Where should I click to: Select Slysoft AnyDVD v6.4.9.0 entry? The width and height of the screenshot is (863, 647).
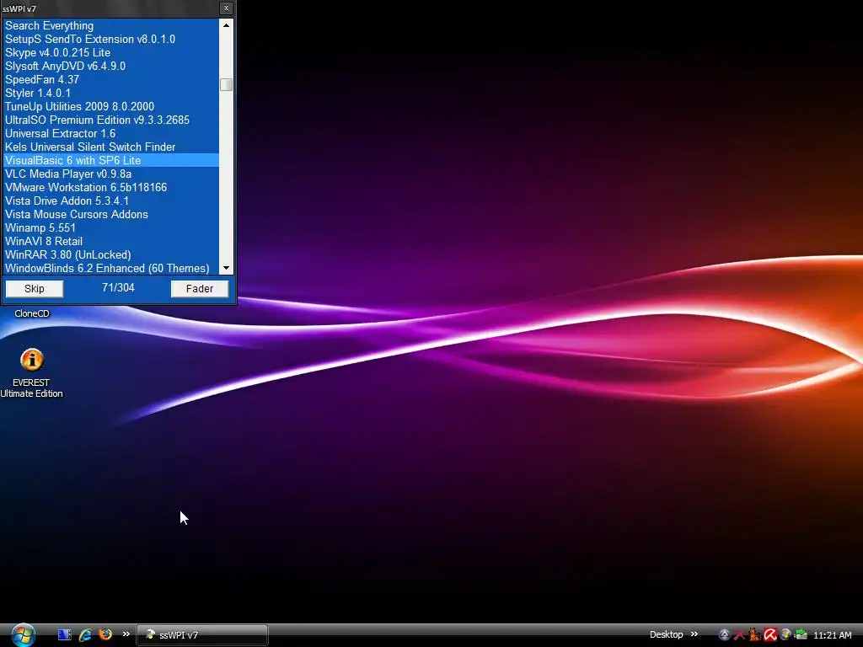tap(111, 66)
